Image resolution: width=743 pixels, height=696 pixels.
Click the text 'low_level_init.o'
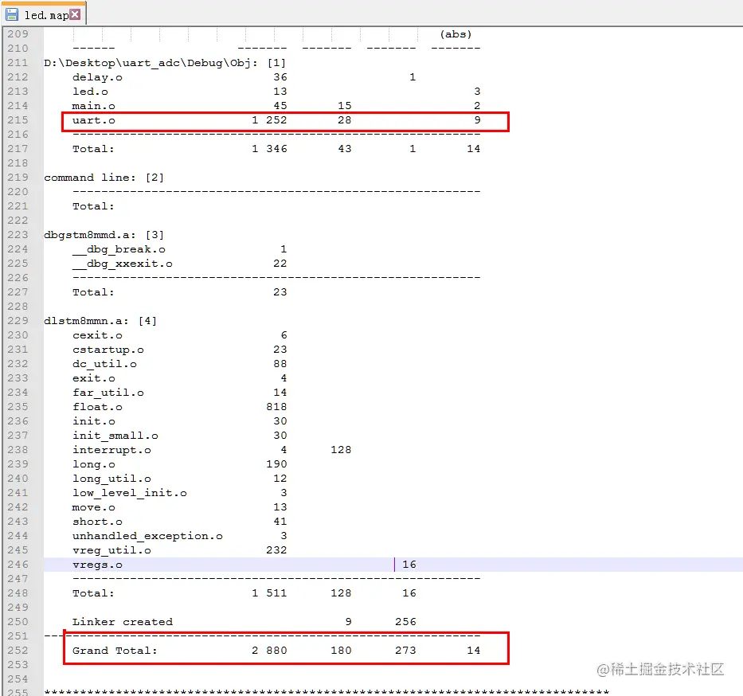coord(129,493)
